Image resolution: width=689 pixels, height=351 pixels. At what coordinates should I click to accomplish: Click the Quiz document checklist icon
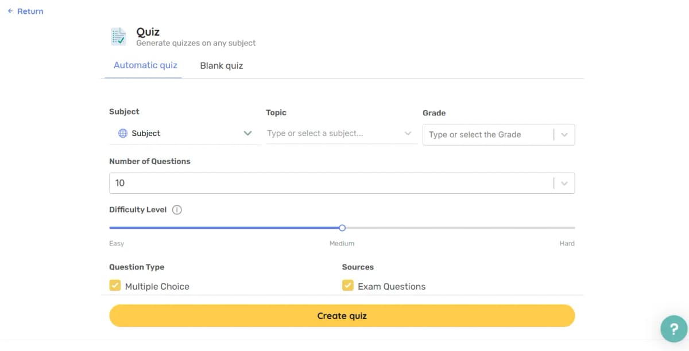pyautogui.click(x=118, y=36)
